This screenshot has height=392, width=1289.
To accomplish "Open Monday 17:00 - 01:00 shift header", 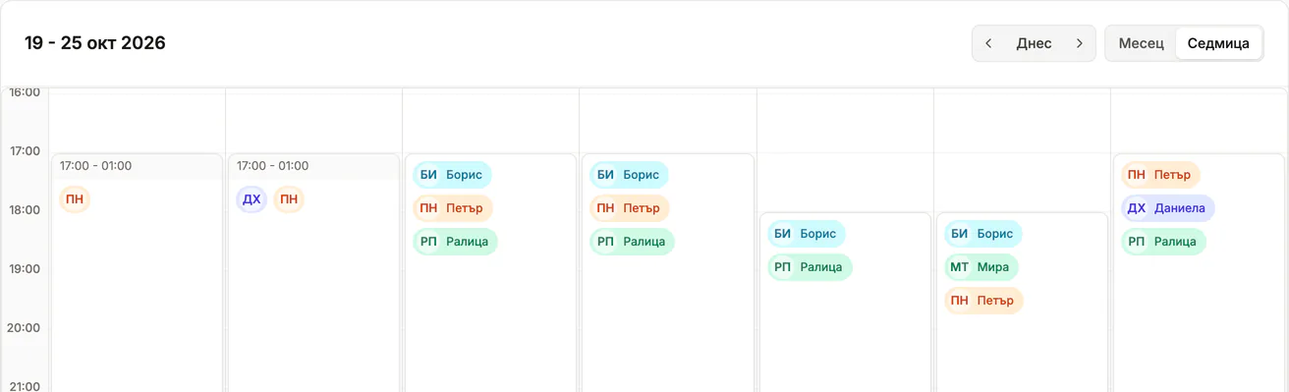I will (138, 166).
